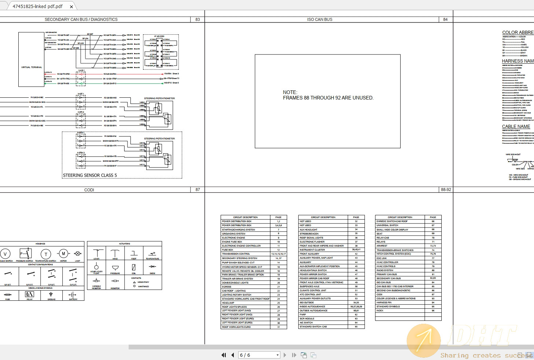Return to previous view with the back-view icon
The height and width of the screenshot is (360, 534).
(304, 355)
